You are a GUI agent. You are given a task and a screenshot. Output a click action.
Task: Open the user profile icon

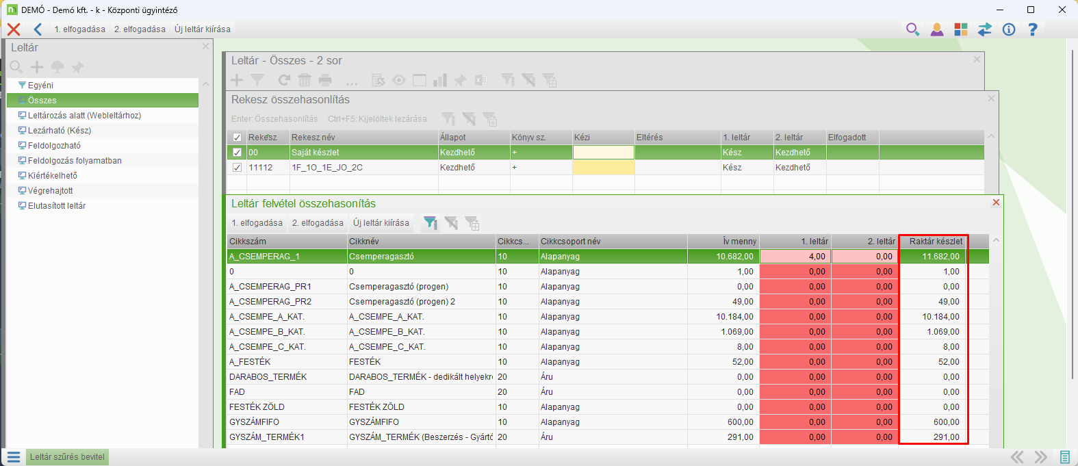(937, 29)
